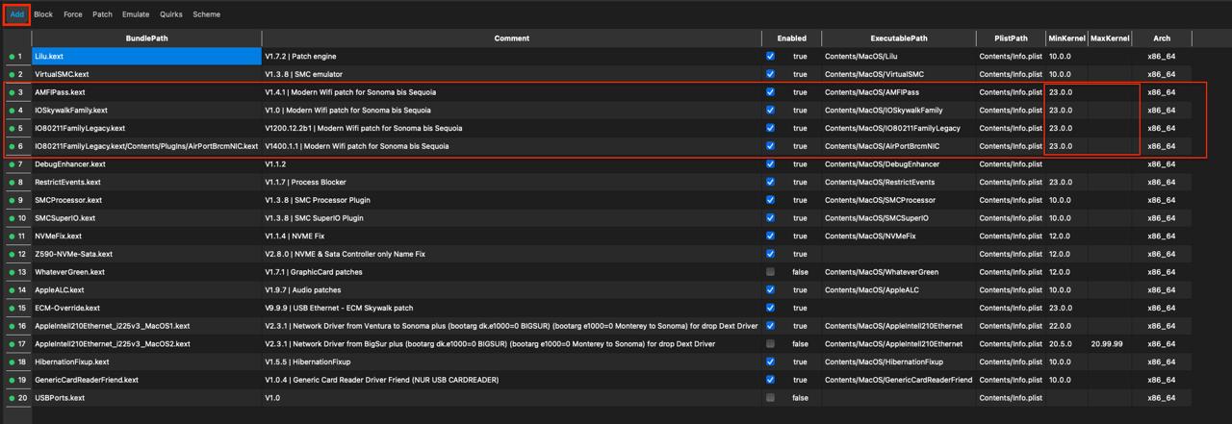This screenshot has width=1232, height=424.
Task: Click the green dot of row 20 USBPorts
Action: coord(13,398)
